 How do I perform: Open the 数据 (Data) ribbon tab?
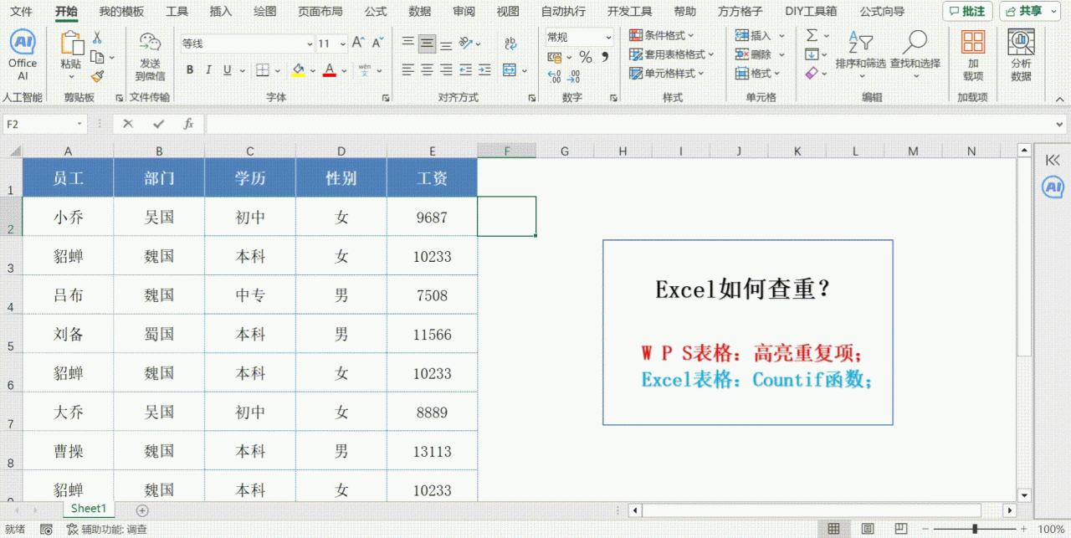[x=420, y=11]
